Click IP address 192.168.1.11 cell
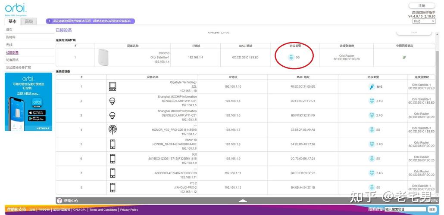Image resolution: width=444 pixels, height=215 pixels. click(x=233, y=173)
